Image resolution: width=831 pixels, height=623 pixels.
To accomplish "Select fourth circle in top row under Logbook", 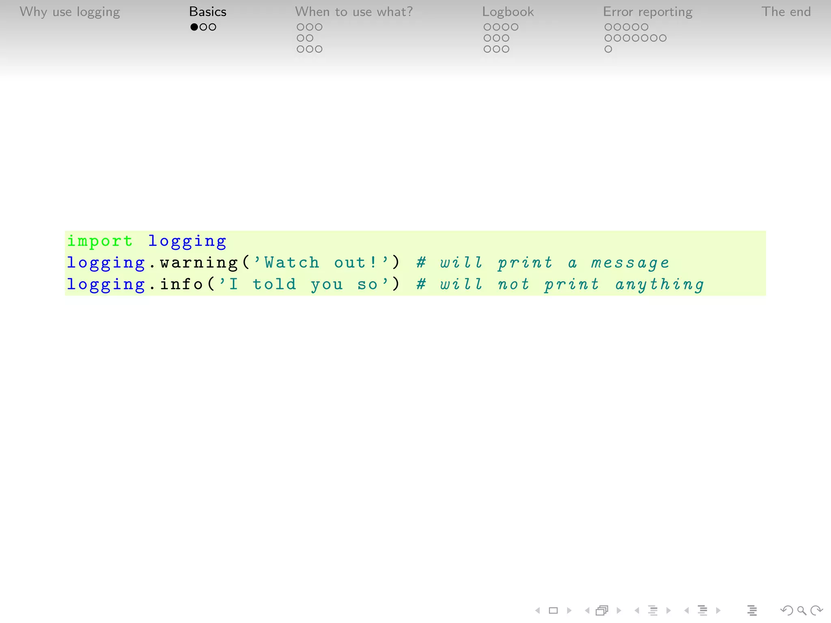I will coord(515,27).
